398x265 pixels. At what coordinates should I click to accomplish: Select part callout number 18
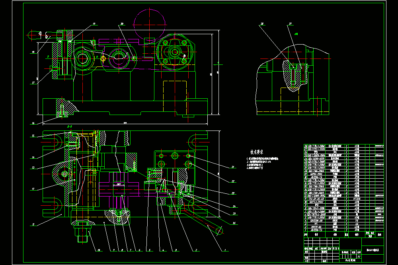click(33, 52)
